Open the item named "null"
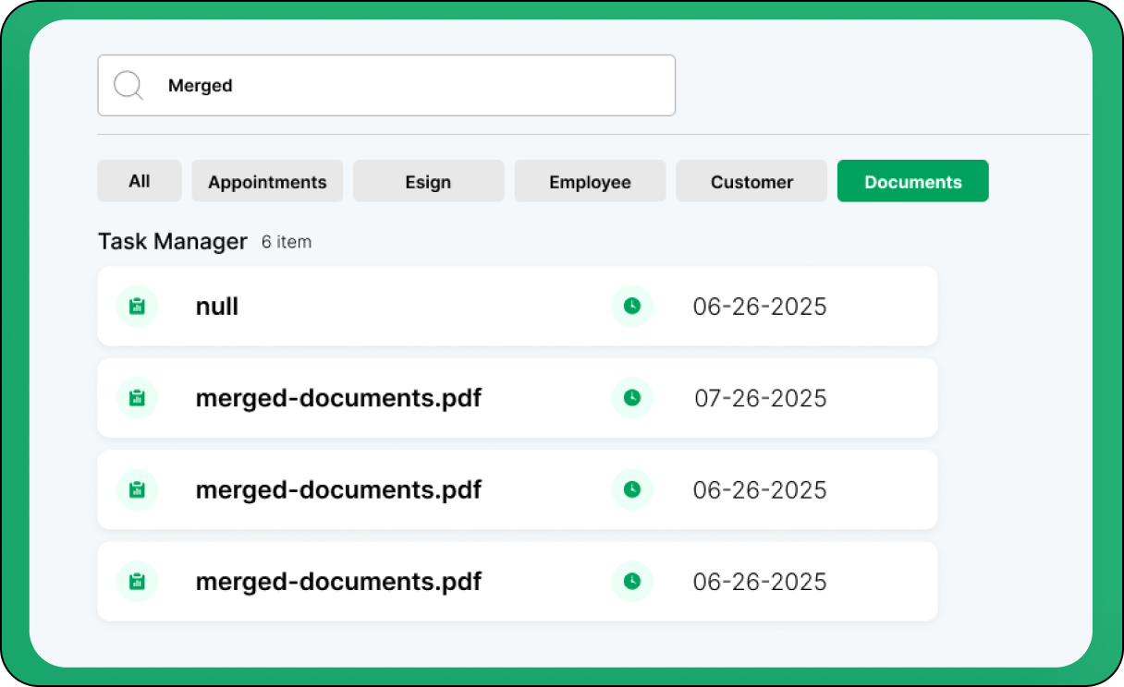 217,307
